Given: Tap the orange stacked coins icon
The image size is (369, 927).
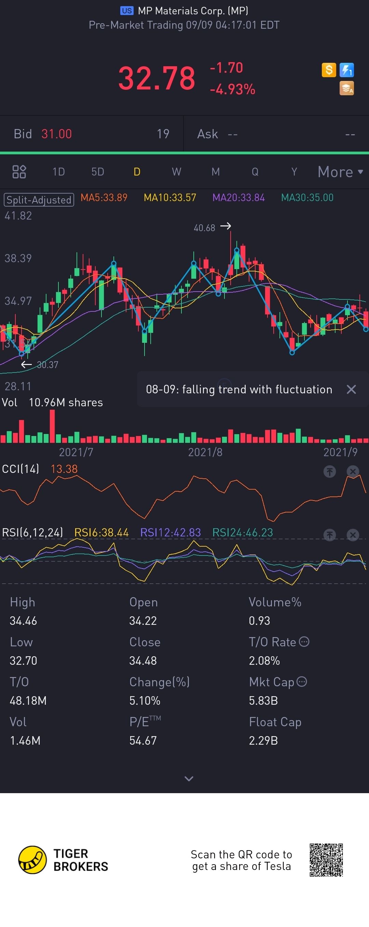Looking at the screenshot, I should [347, 88].
